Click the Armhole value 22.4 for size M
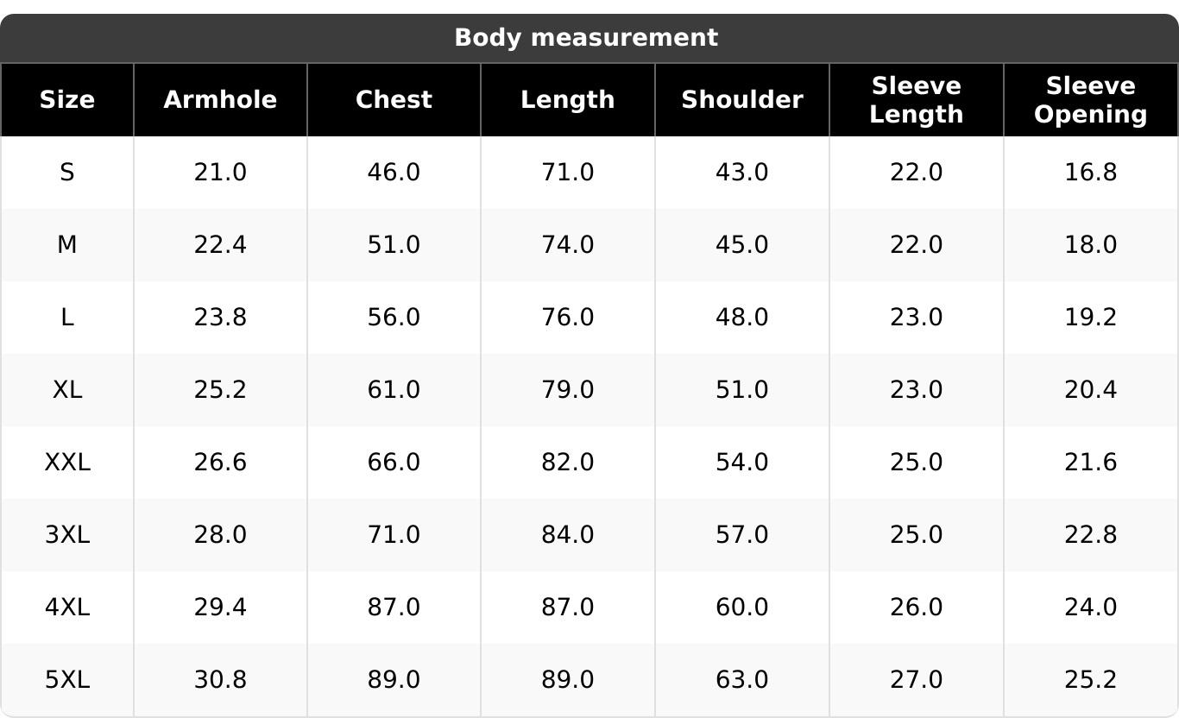 click(220, 245)
